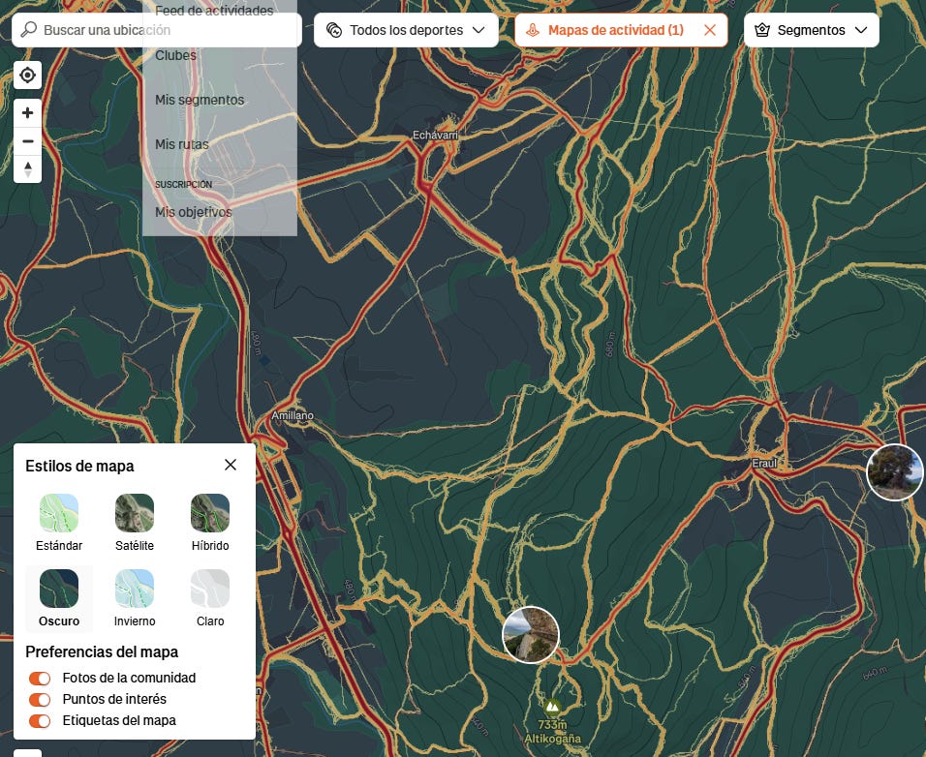
Task: Click the heatmap flame icon
Action: (533, 30)
